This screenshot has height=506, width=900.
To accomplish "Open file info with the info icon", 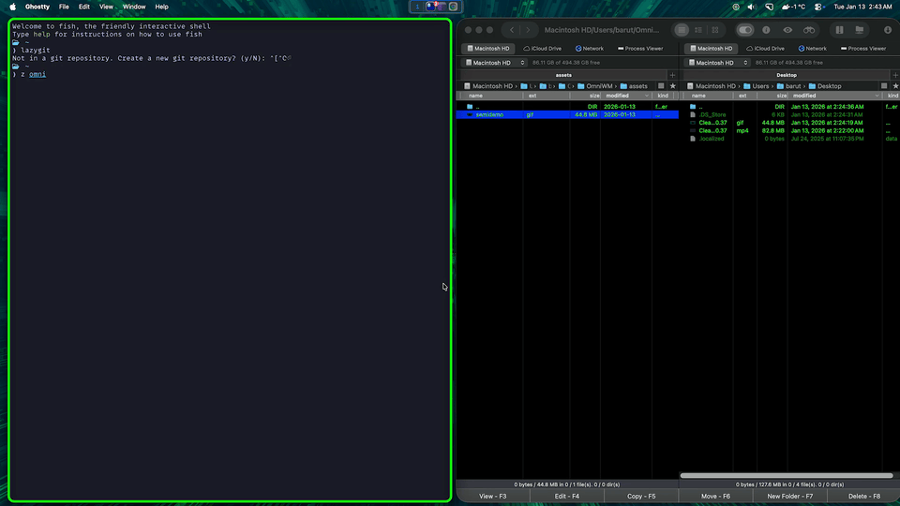I will pyautogui.click(x=766, y=30).
